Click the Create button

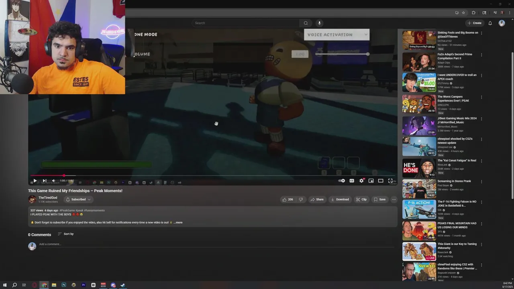click(x=474, y=23)
